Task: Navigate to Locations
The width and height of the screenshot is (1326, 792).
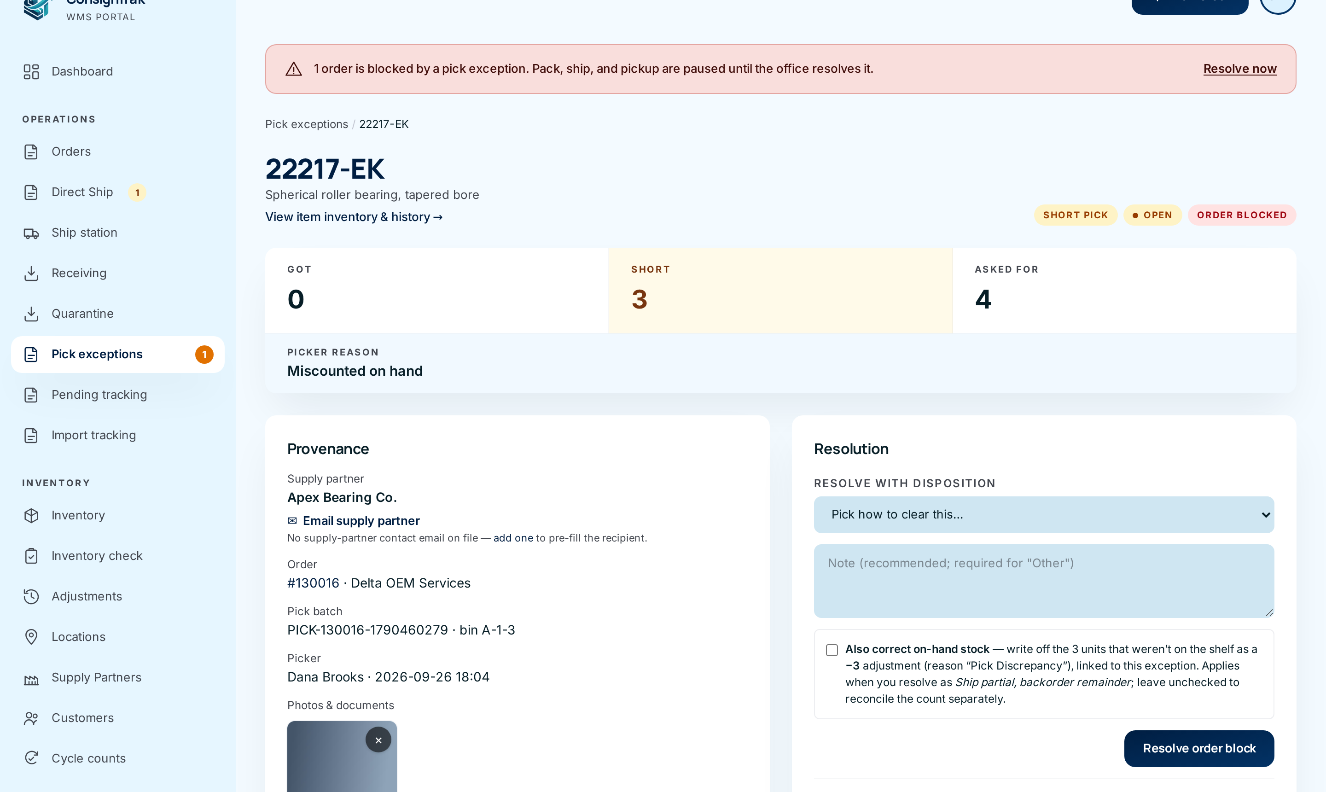Action: pos(117,637)
